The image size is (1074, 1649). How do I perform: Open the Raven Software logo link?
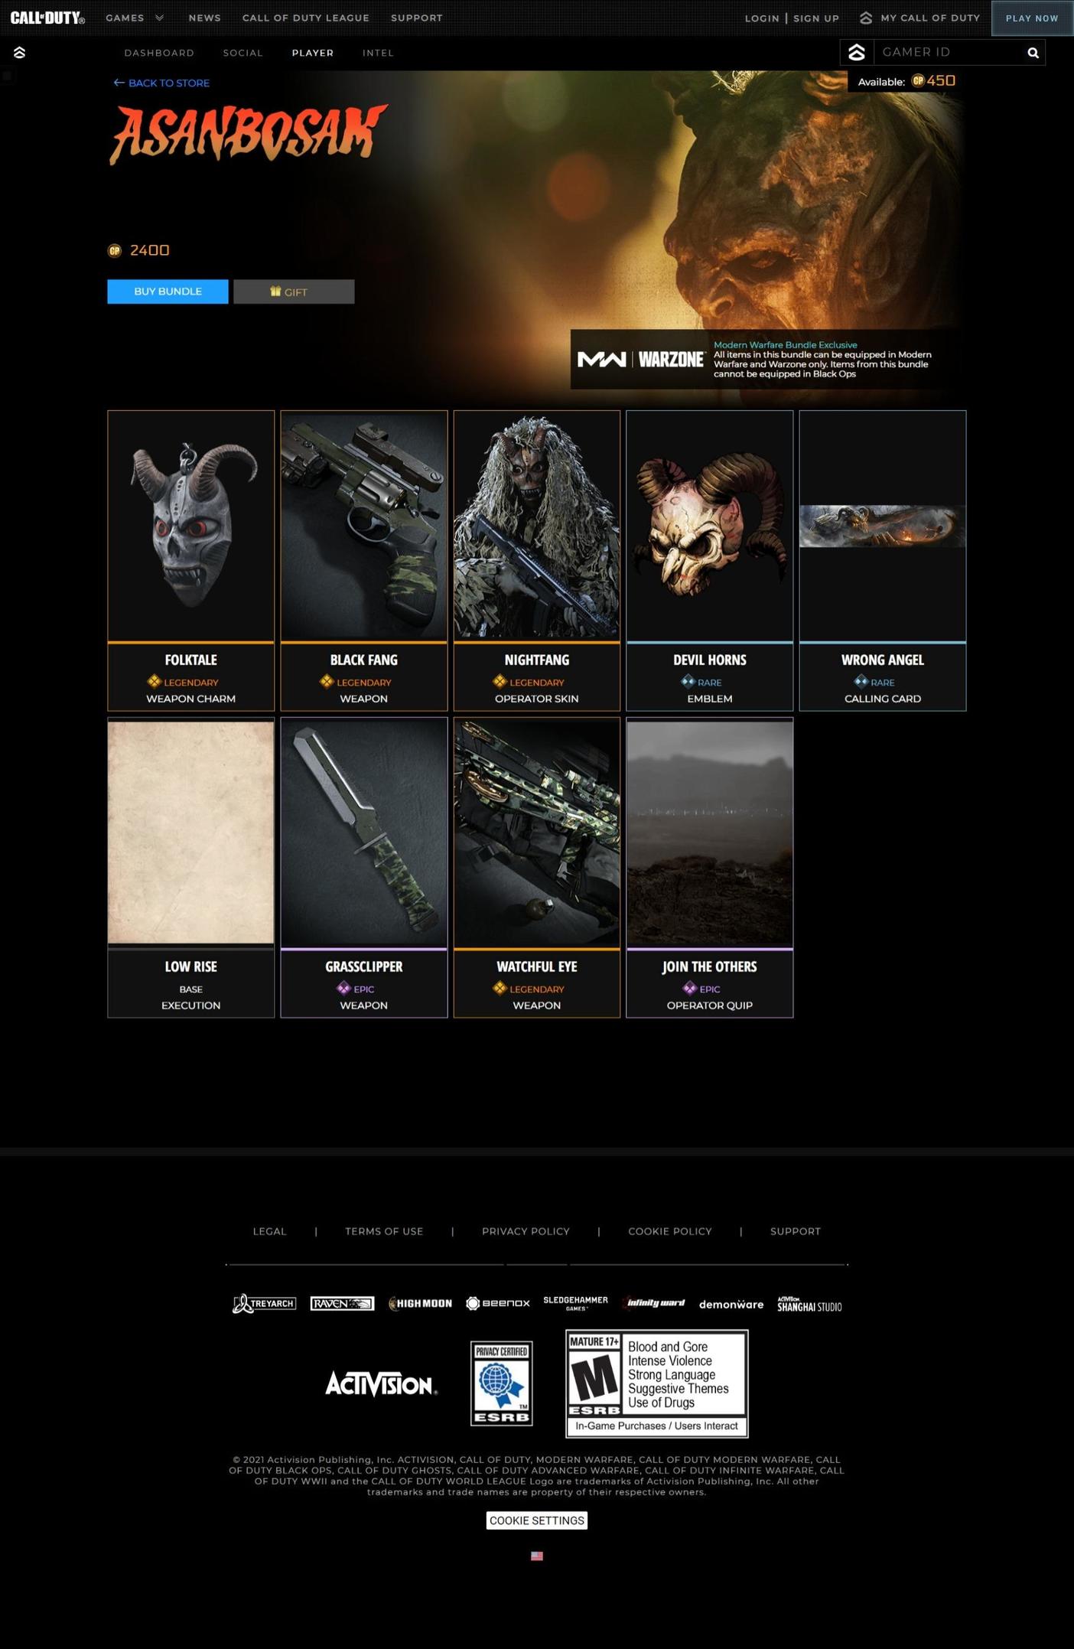click(x=342, y=1303)
